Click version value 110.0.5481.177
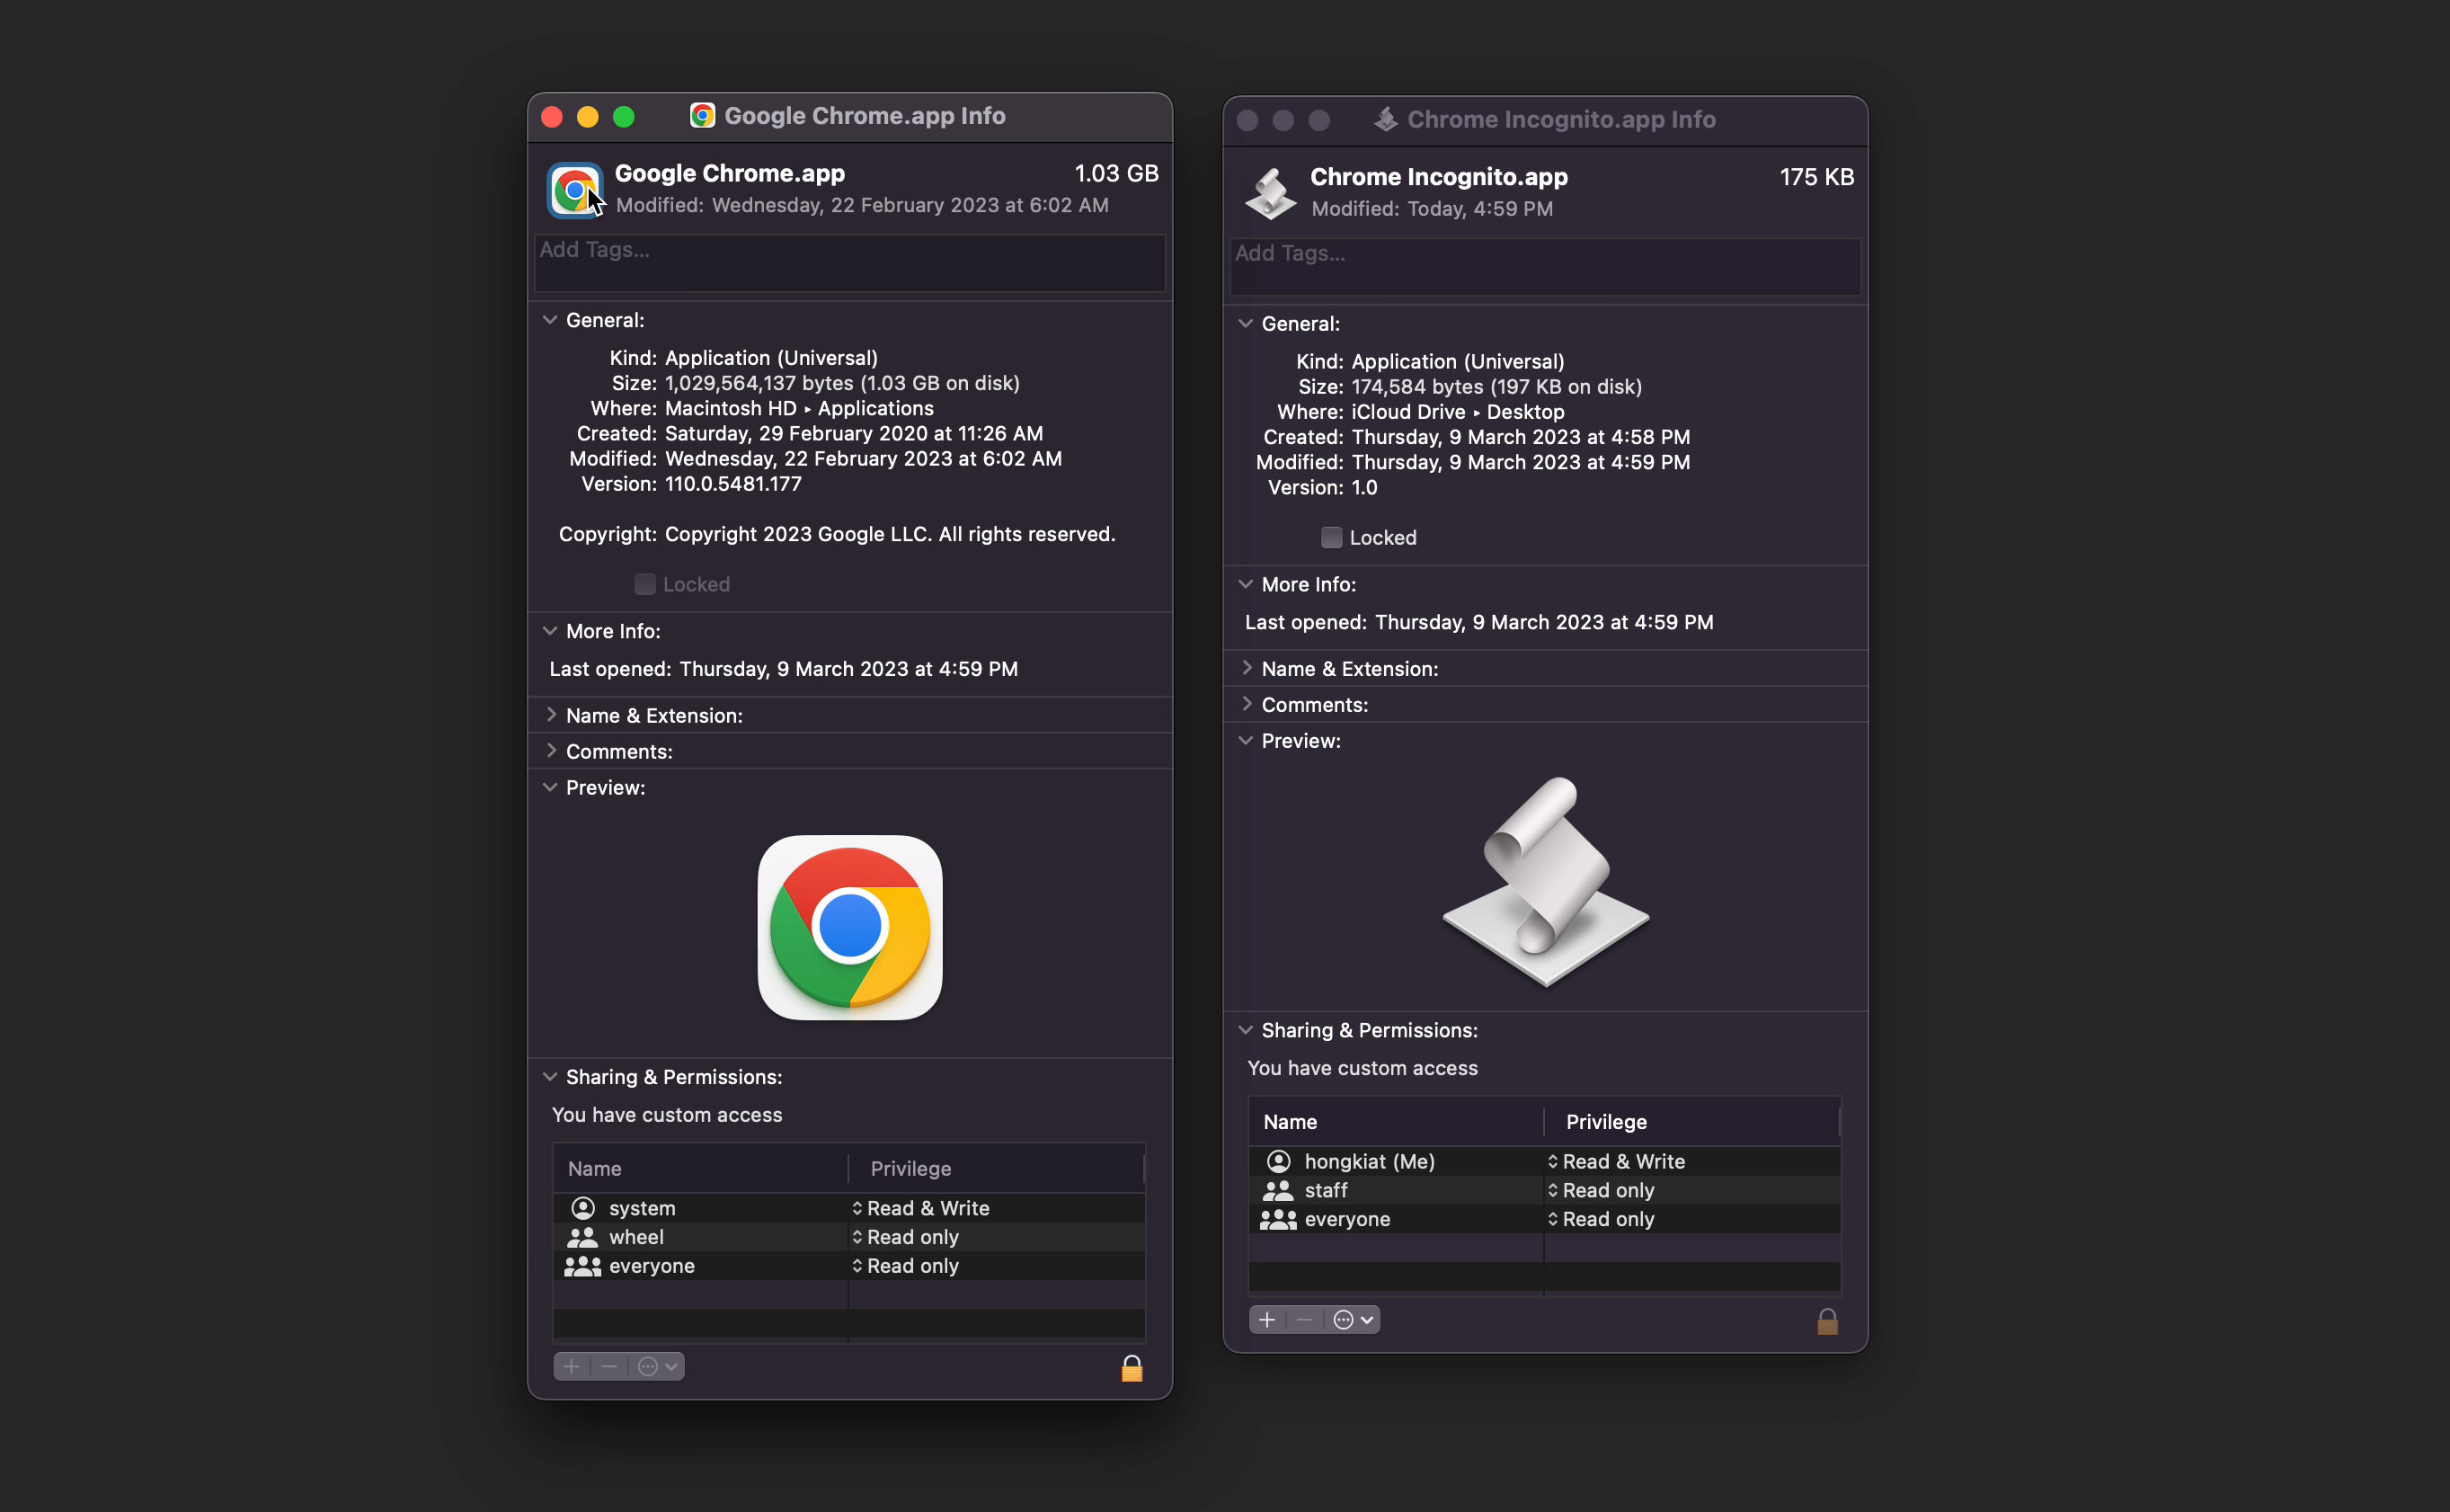The image size is (2450, 1512). click(732, 484)
